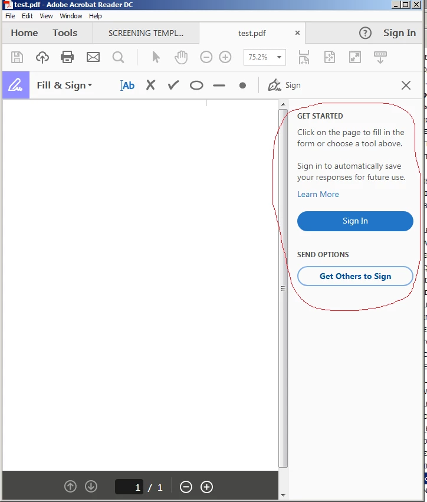
Task: Switch to the Tools tab
Action: 65,33
